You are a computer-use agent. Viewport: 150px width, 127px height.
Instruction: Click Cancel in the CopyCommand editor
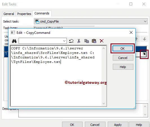tap(123, 58)
